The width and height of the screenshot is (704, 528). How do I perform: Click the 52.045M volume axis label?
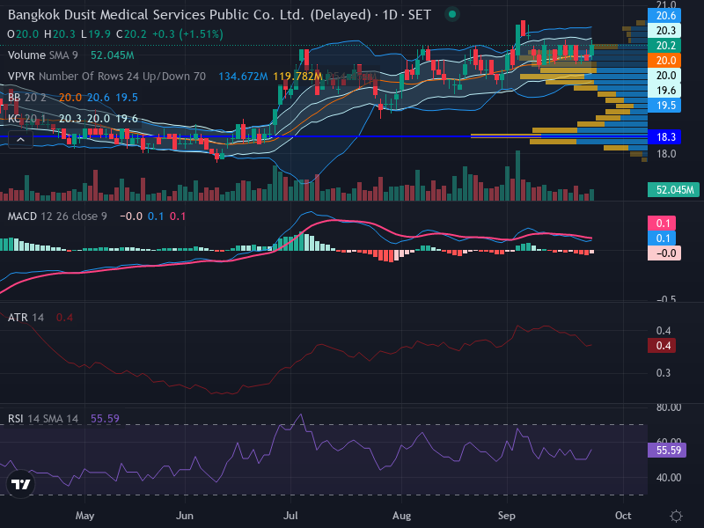pos(673,190)
